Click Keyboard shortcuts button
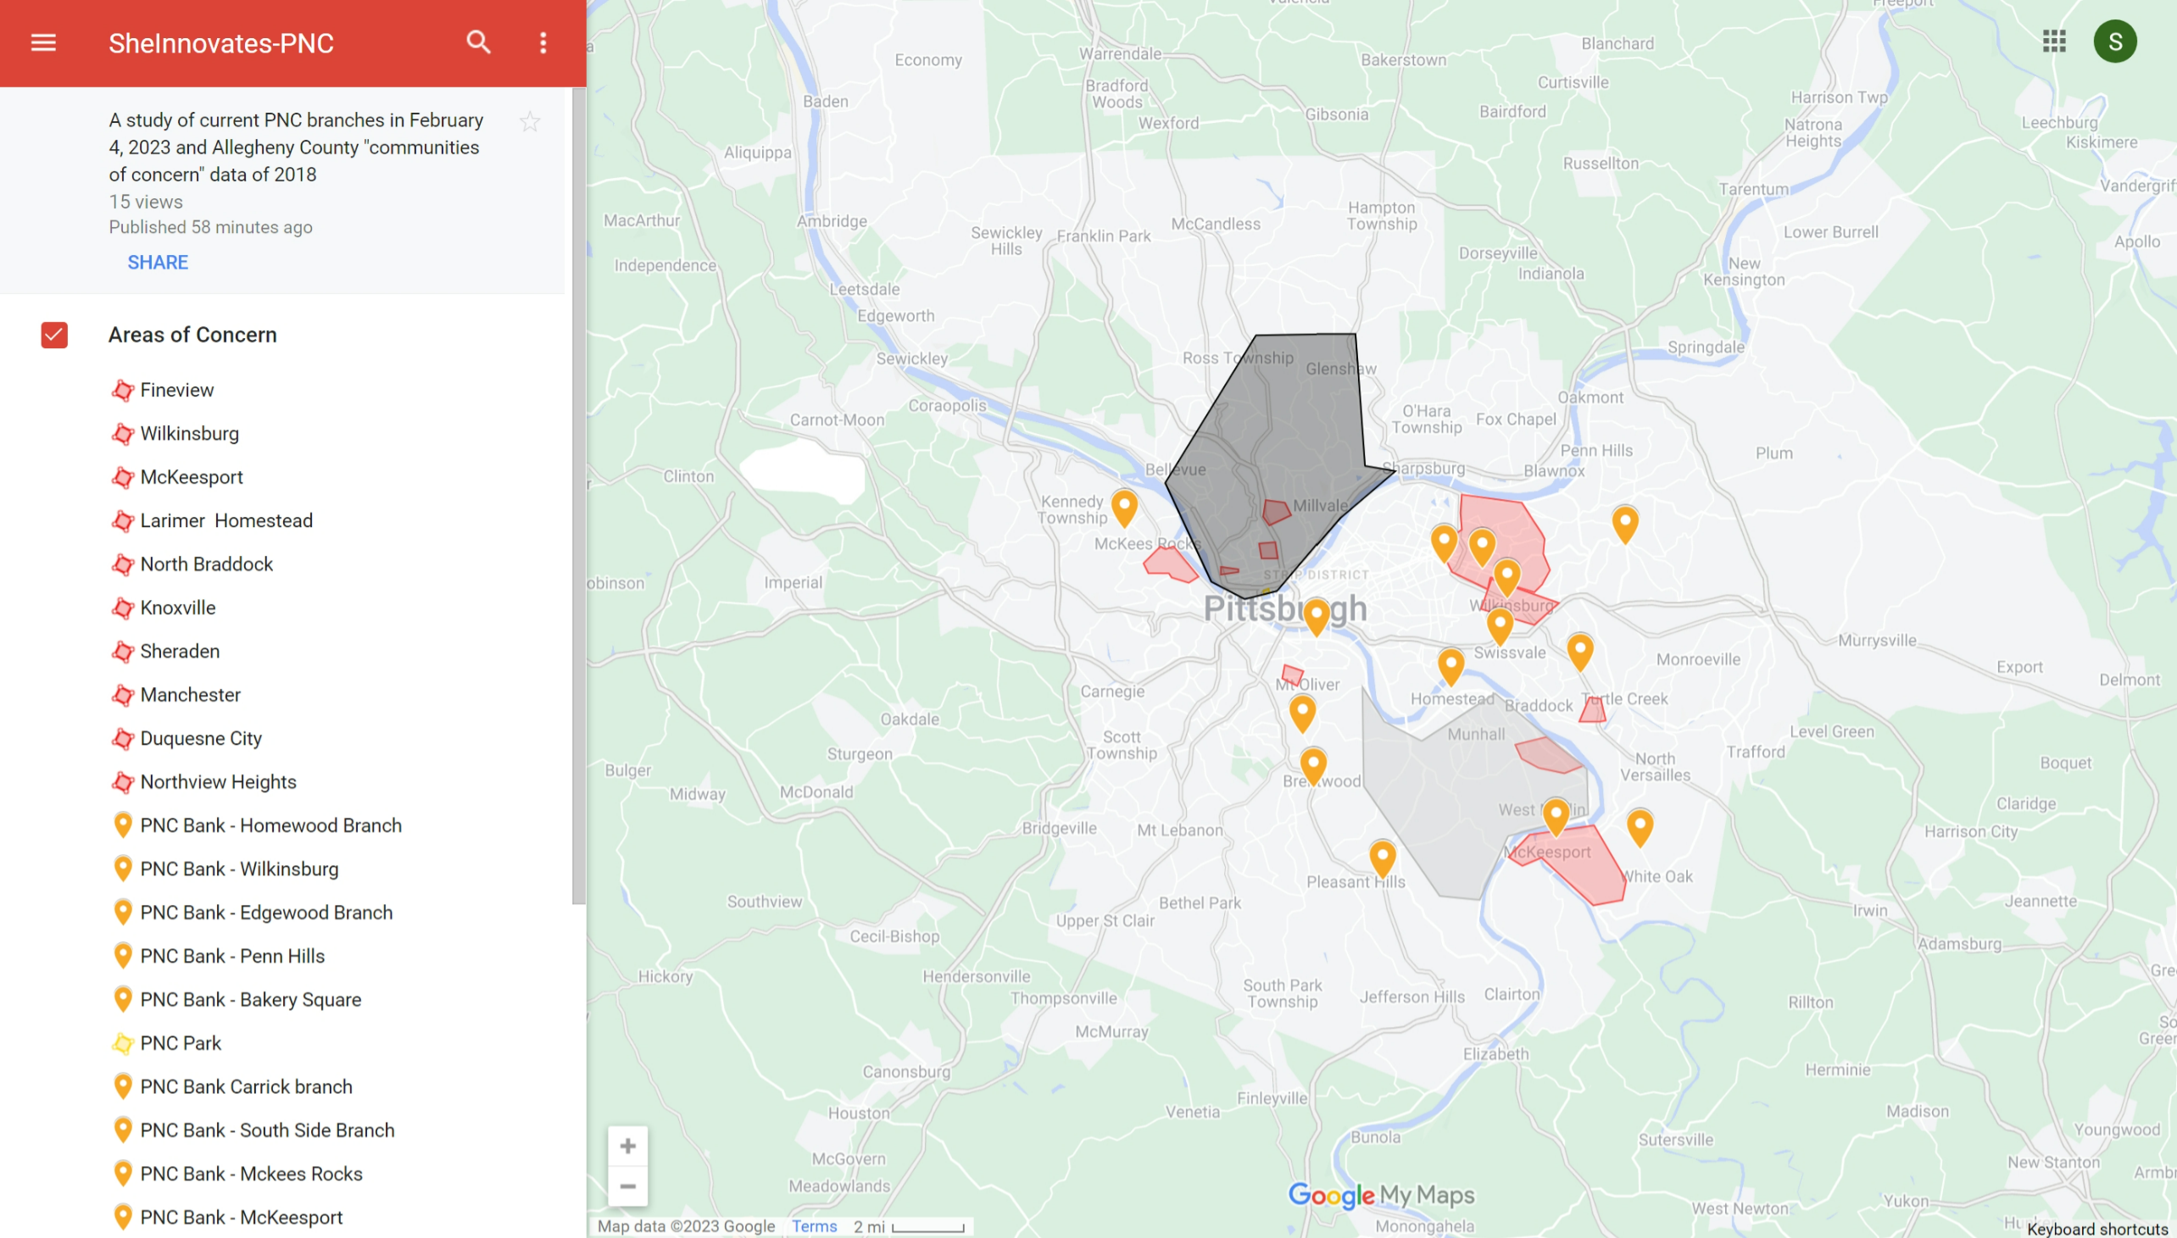2177x1238 pixels. pos(2096,1229)
